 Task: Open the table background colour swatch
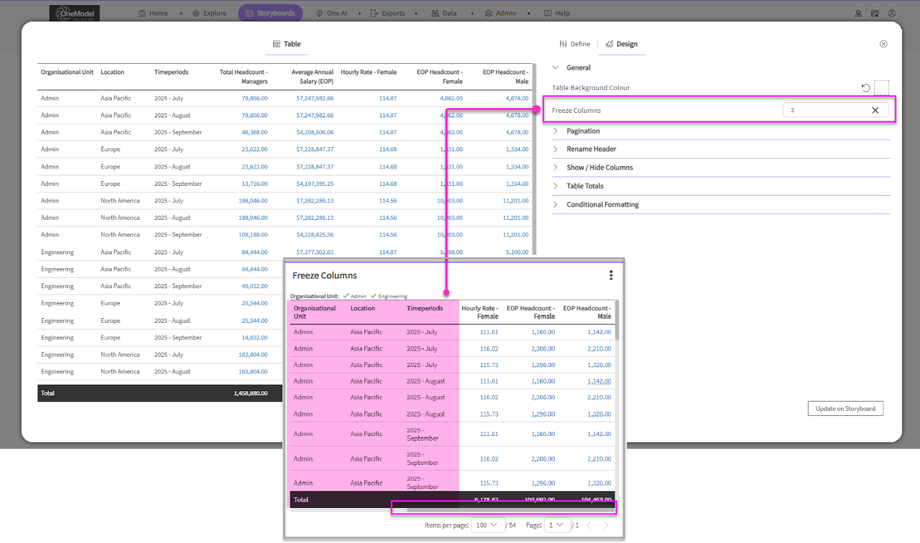pos(881,87)
